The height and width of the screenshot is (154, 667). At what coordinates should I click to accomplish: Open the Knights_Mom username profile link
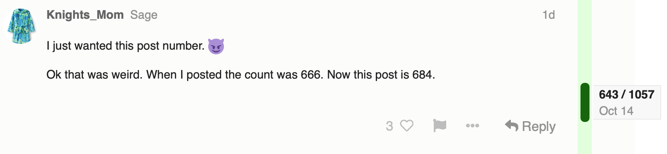pyautogui.click(x=85, y=15)
